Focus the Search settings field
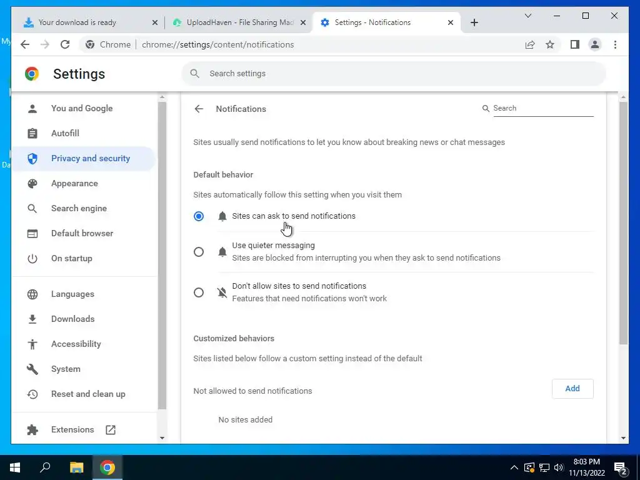Viewport: 640px width, 480px height. coord(394,74)
